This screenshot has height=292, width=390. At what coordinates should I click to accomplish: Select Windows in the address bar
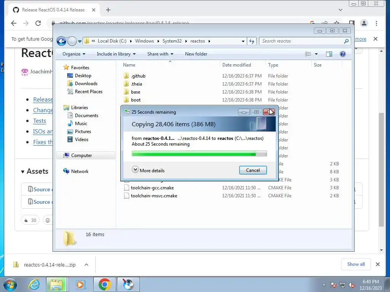click(144, 41)
